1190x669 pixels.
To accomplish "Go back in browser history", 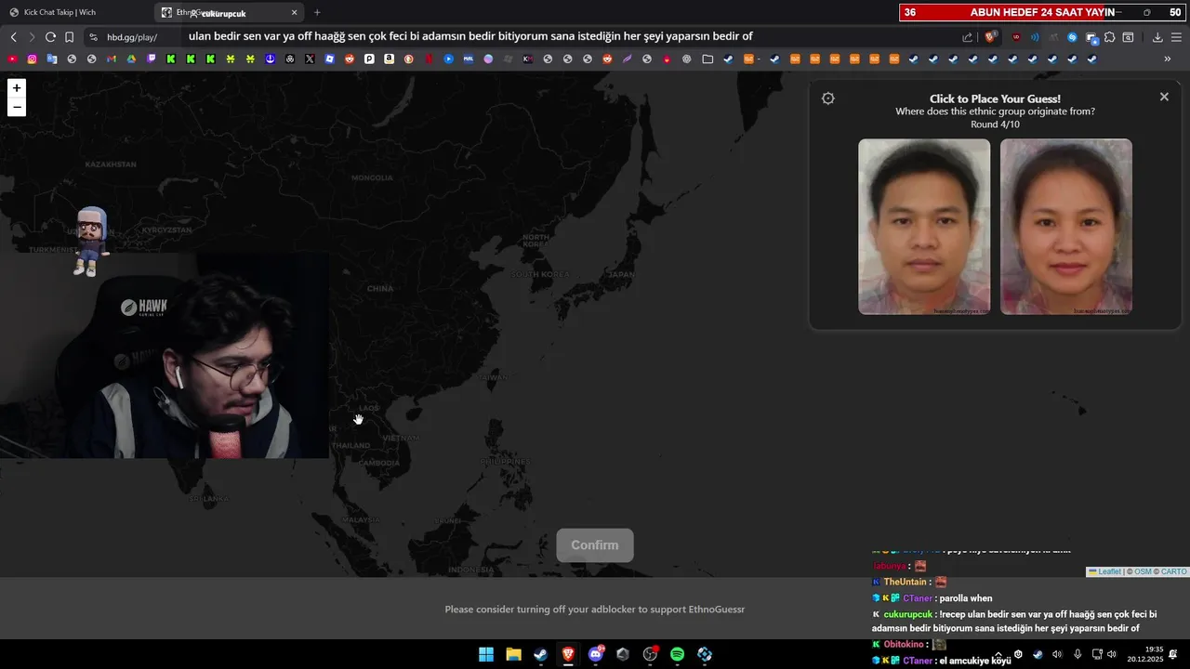I will tap(13, 37).
